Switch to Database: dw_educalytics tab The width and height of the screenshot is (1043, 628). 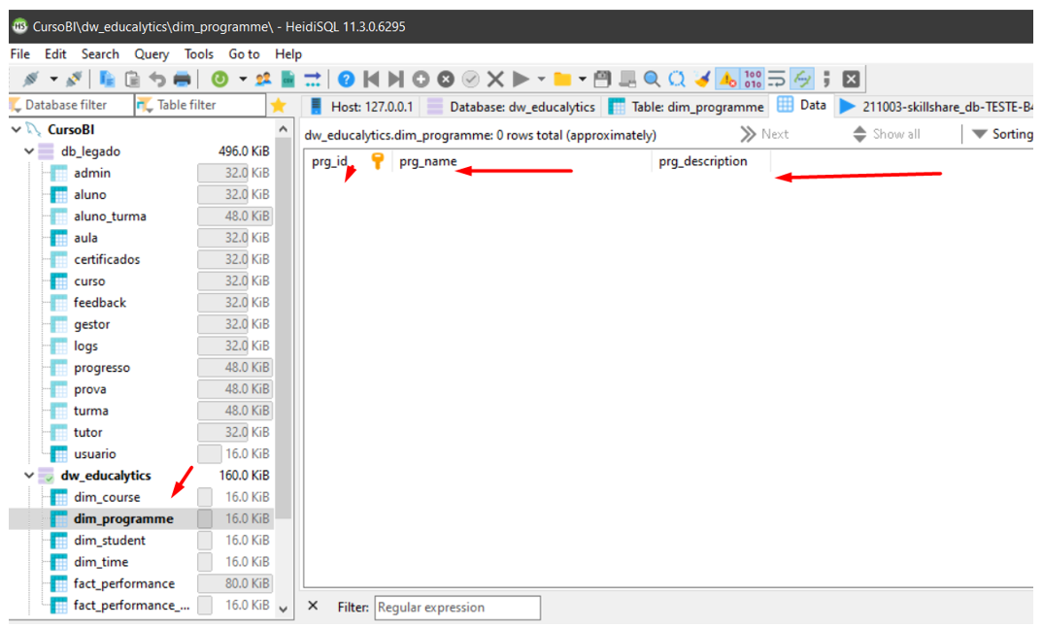(x=512, y=107)
